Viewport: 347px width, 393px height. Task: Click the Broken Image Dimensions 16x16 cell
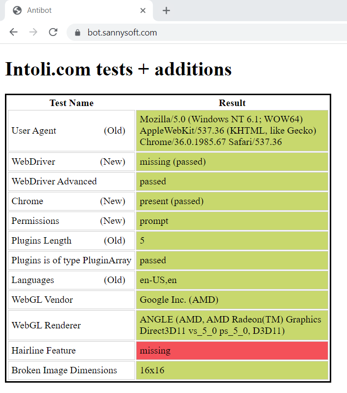click(232, 370)
